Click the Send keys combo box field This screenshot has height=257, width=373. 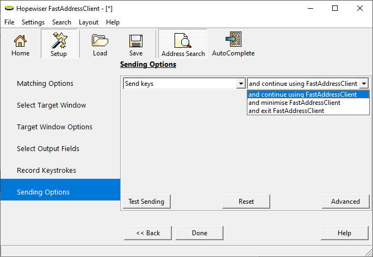pyautogui.click(x=184, y=84)
